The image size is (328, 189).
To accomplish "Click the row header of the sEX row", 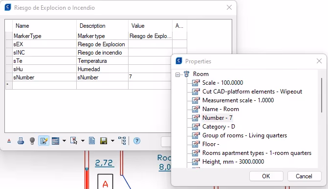I will point(9,44).
